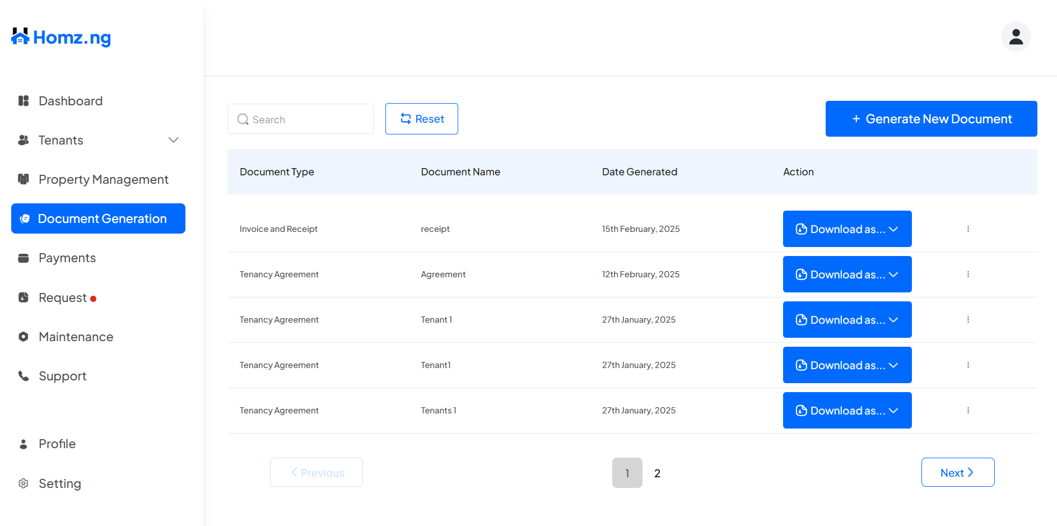Image resolution: width=1057 pixels, height=526 pixels.
Task: Click the Previous page button
Action: pos(316,472)
